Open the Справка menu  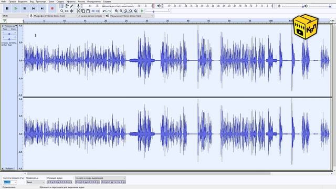[107, 2]
